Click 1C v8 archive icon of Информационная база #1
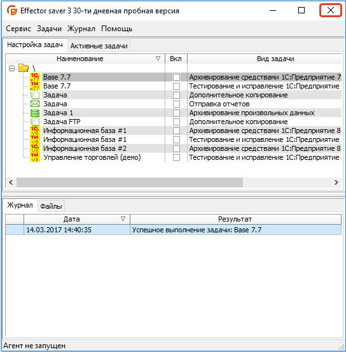Image resolution: width=346 pixels, height=352 pixels. point(35,130)
